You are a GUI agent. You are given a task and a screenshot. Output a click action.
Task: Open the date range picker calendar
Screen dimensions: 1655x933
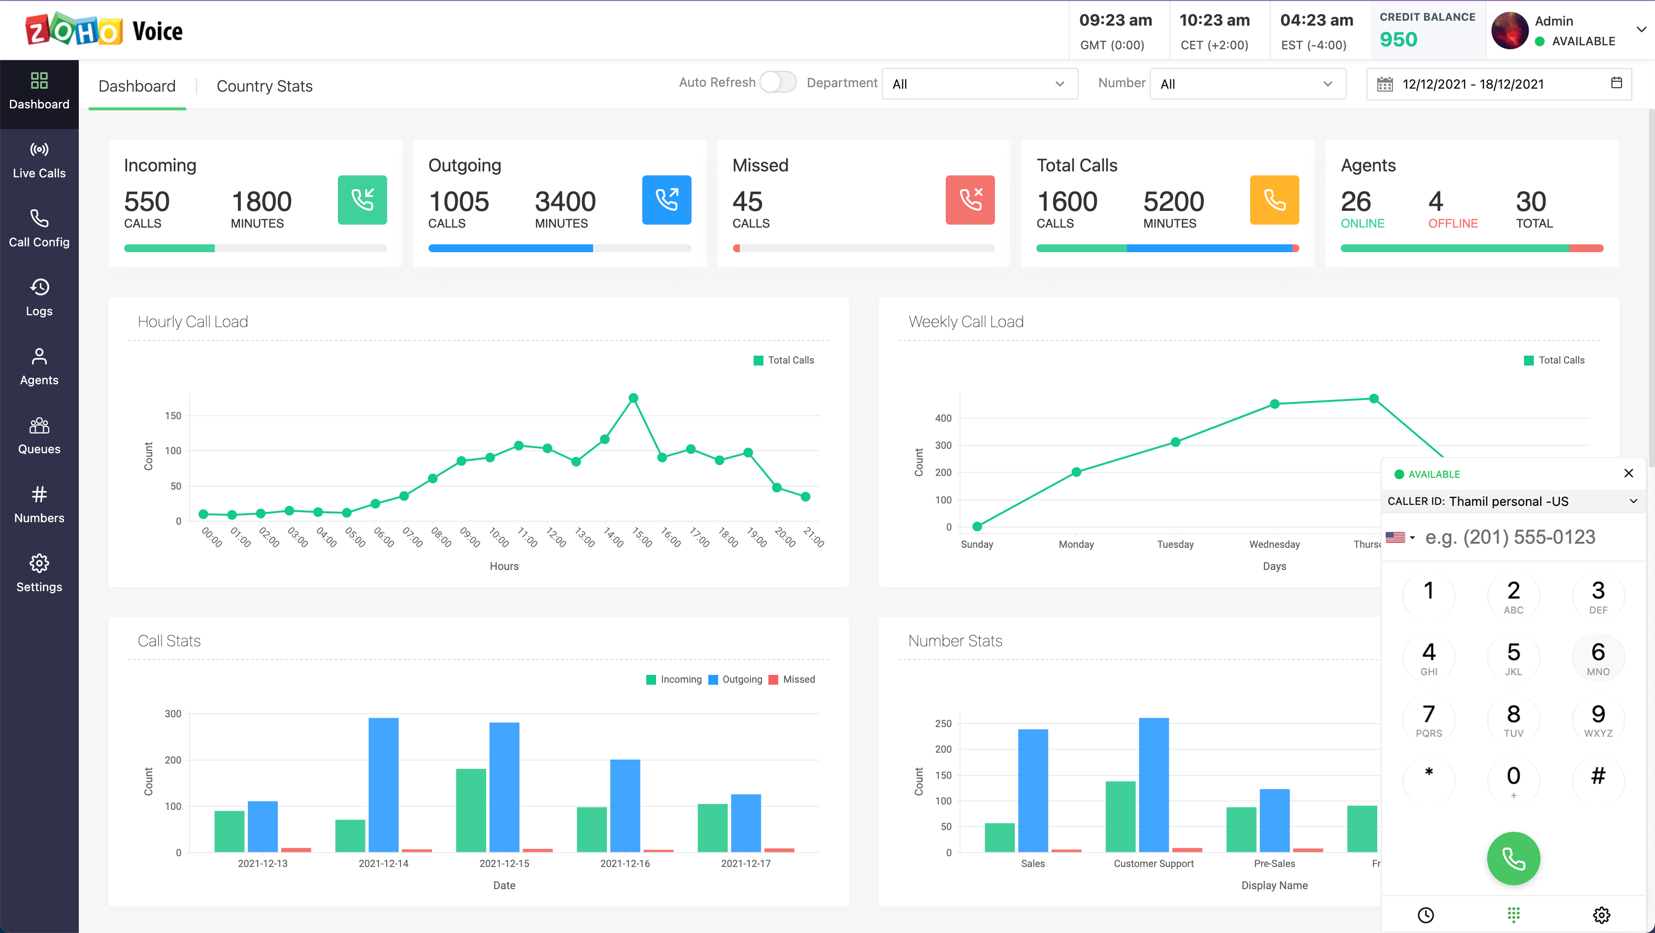[x=1618, y=84]
